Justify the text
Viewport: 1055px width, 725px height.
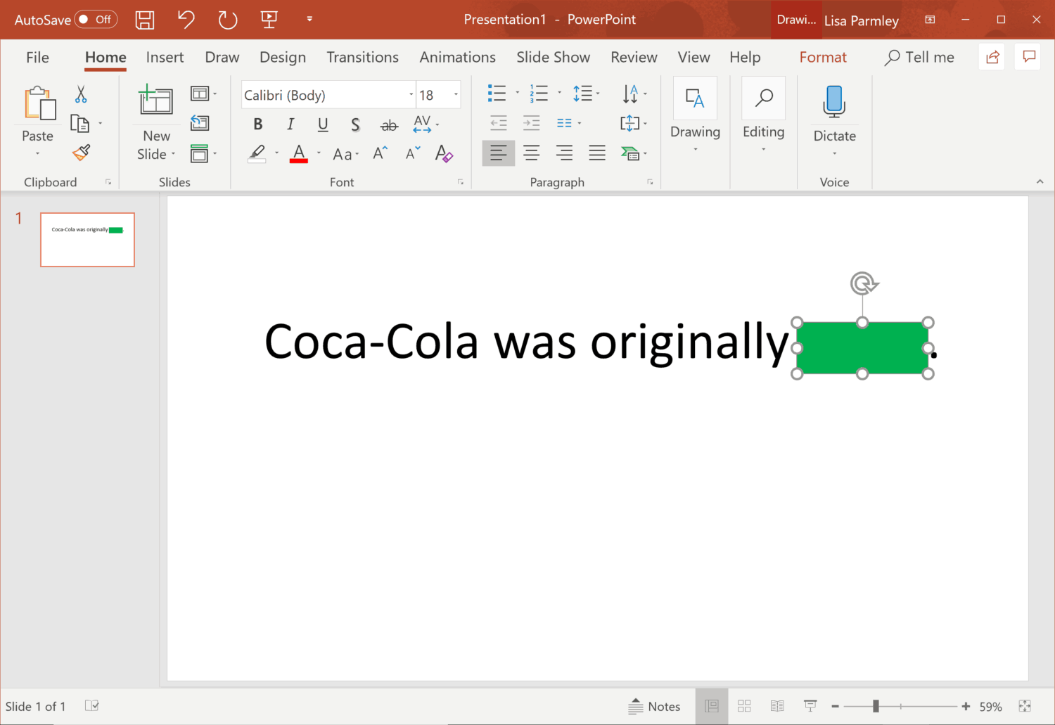click(x=597, y=153)
